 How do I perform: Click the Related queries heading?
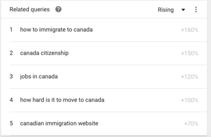point(30,10)
